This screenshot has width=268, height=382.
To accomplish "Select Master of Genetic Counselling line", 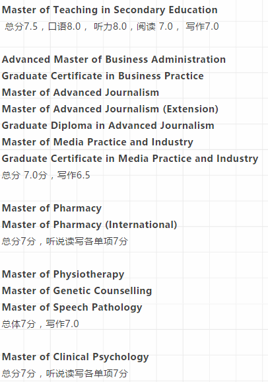I will click(77, 291).
